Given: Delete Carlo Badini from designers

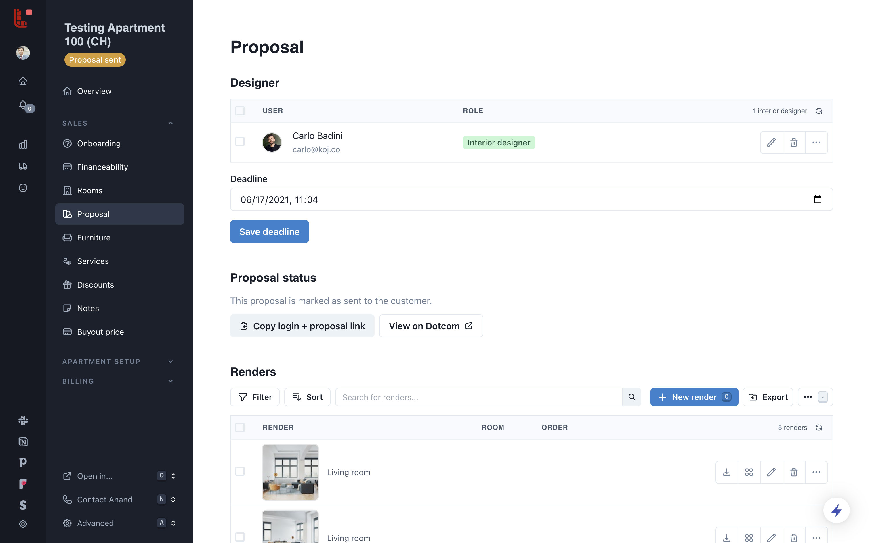Looking at the screenshot, I should (793, 143).
